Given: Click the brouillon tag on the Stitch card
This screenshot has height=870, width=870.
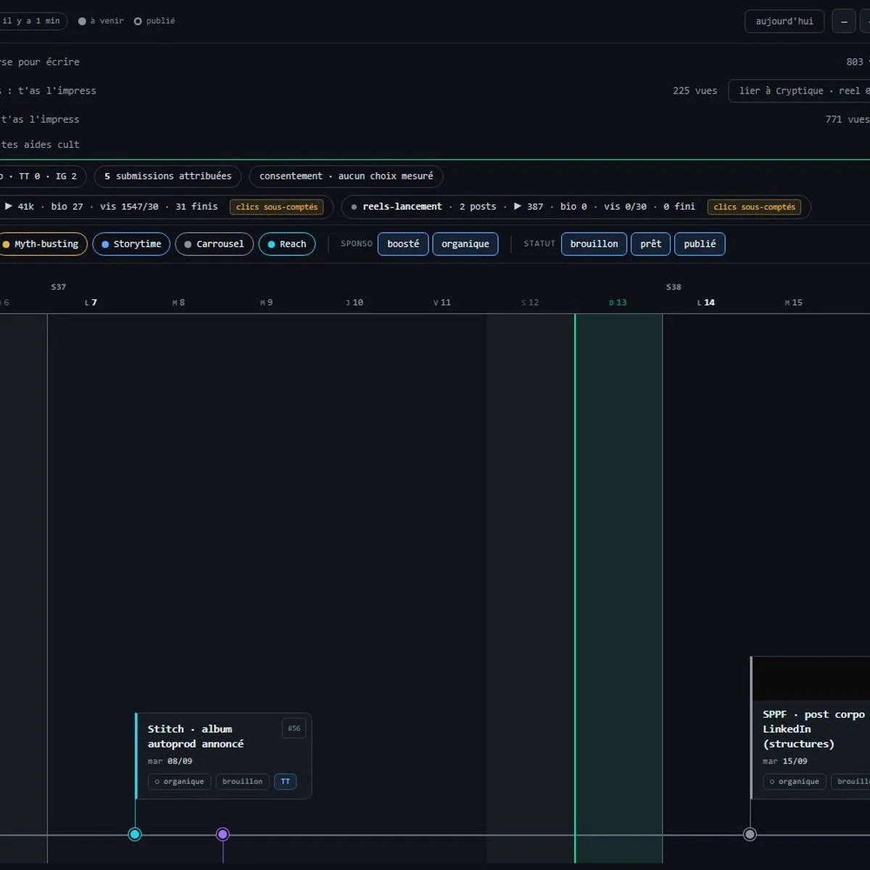Looking at the screenshot, I should click(x=243, y=782).
